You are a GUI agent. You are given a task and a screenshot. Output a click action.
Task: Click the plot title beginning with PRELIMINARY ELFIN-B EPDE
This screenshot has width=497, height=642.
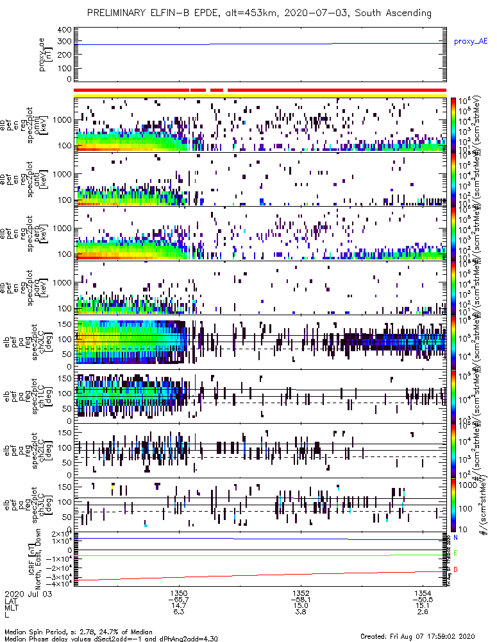pos(259,13)
